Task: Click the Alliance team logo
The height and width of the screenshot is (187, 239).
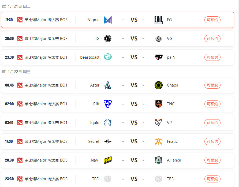Action: 158,160
